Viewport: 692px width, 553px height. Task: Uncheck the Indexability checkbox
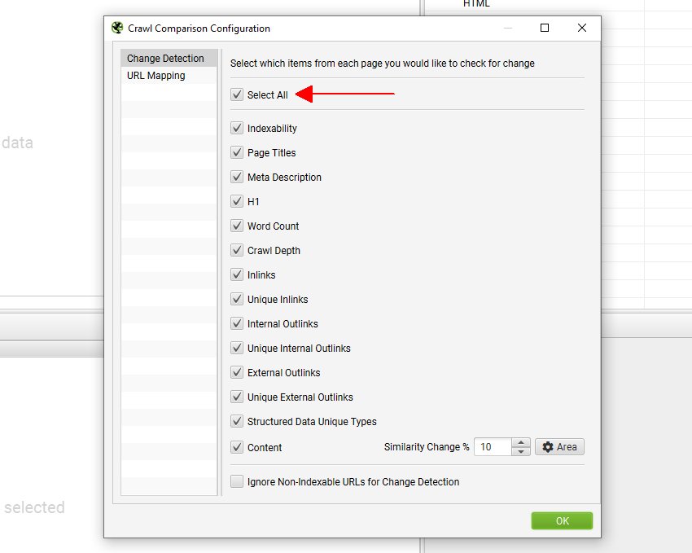pyautogui.click(x=237, y=128)
